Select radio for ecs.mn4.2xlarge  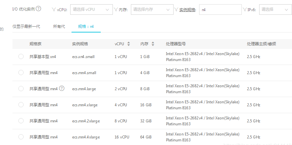(21, 121)
